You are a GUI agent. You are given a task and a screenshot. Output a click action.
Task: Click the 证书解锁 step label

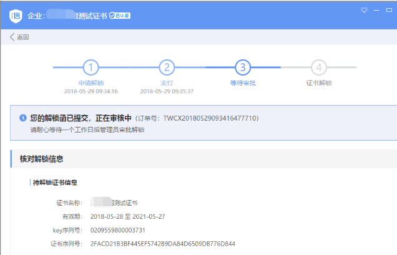319,82
